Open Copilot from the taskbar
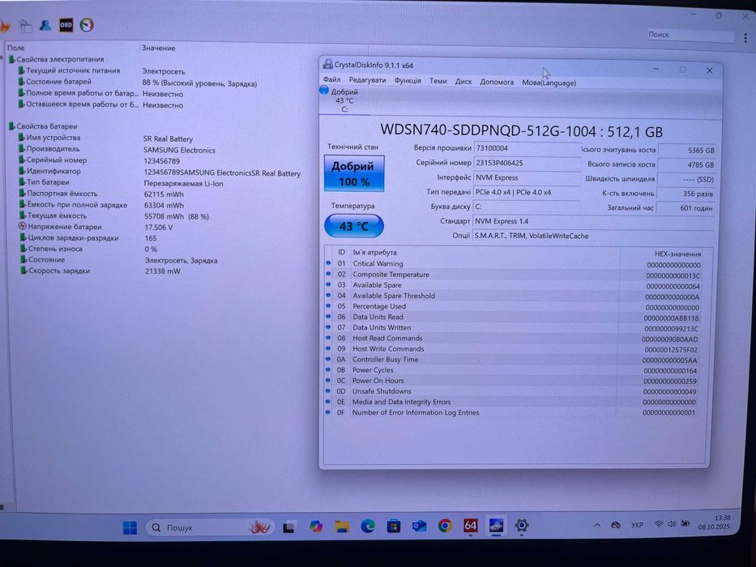This screenshot has height=567, width=756. [x=316, y=527]
